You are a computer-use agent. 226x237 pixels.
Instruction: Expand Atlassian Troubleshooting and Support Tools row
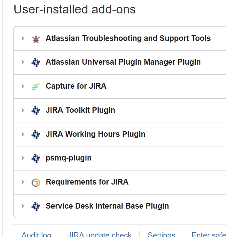(23, 38)
